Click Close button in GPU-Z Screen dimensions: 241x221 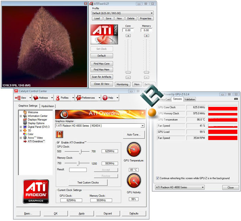click(231, 188)
